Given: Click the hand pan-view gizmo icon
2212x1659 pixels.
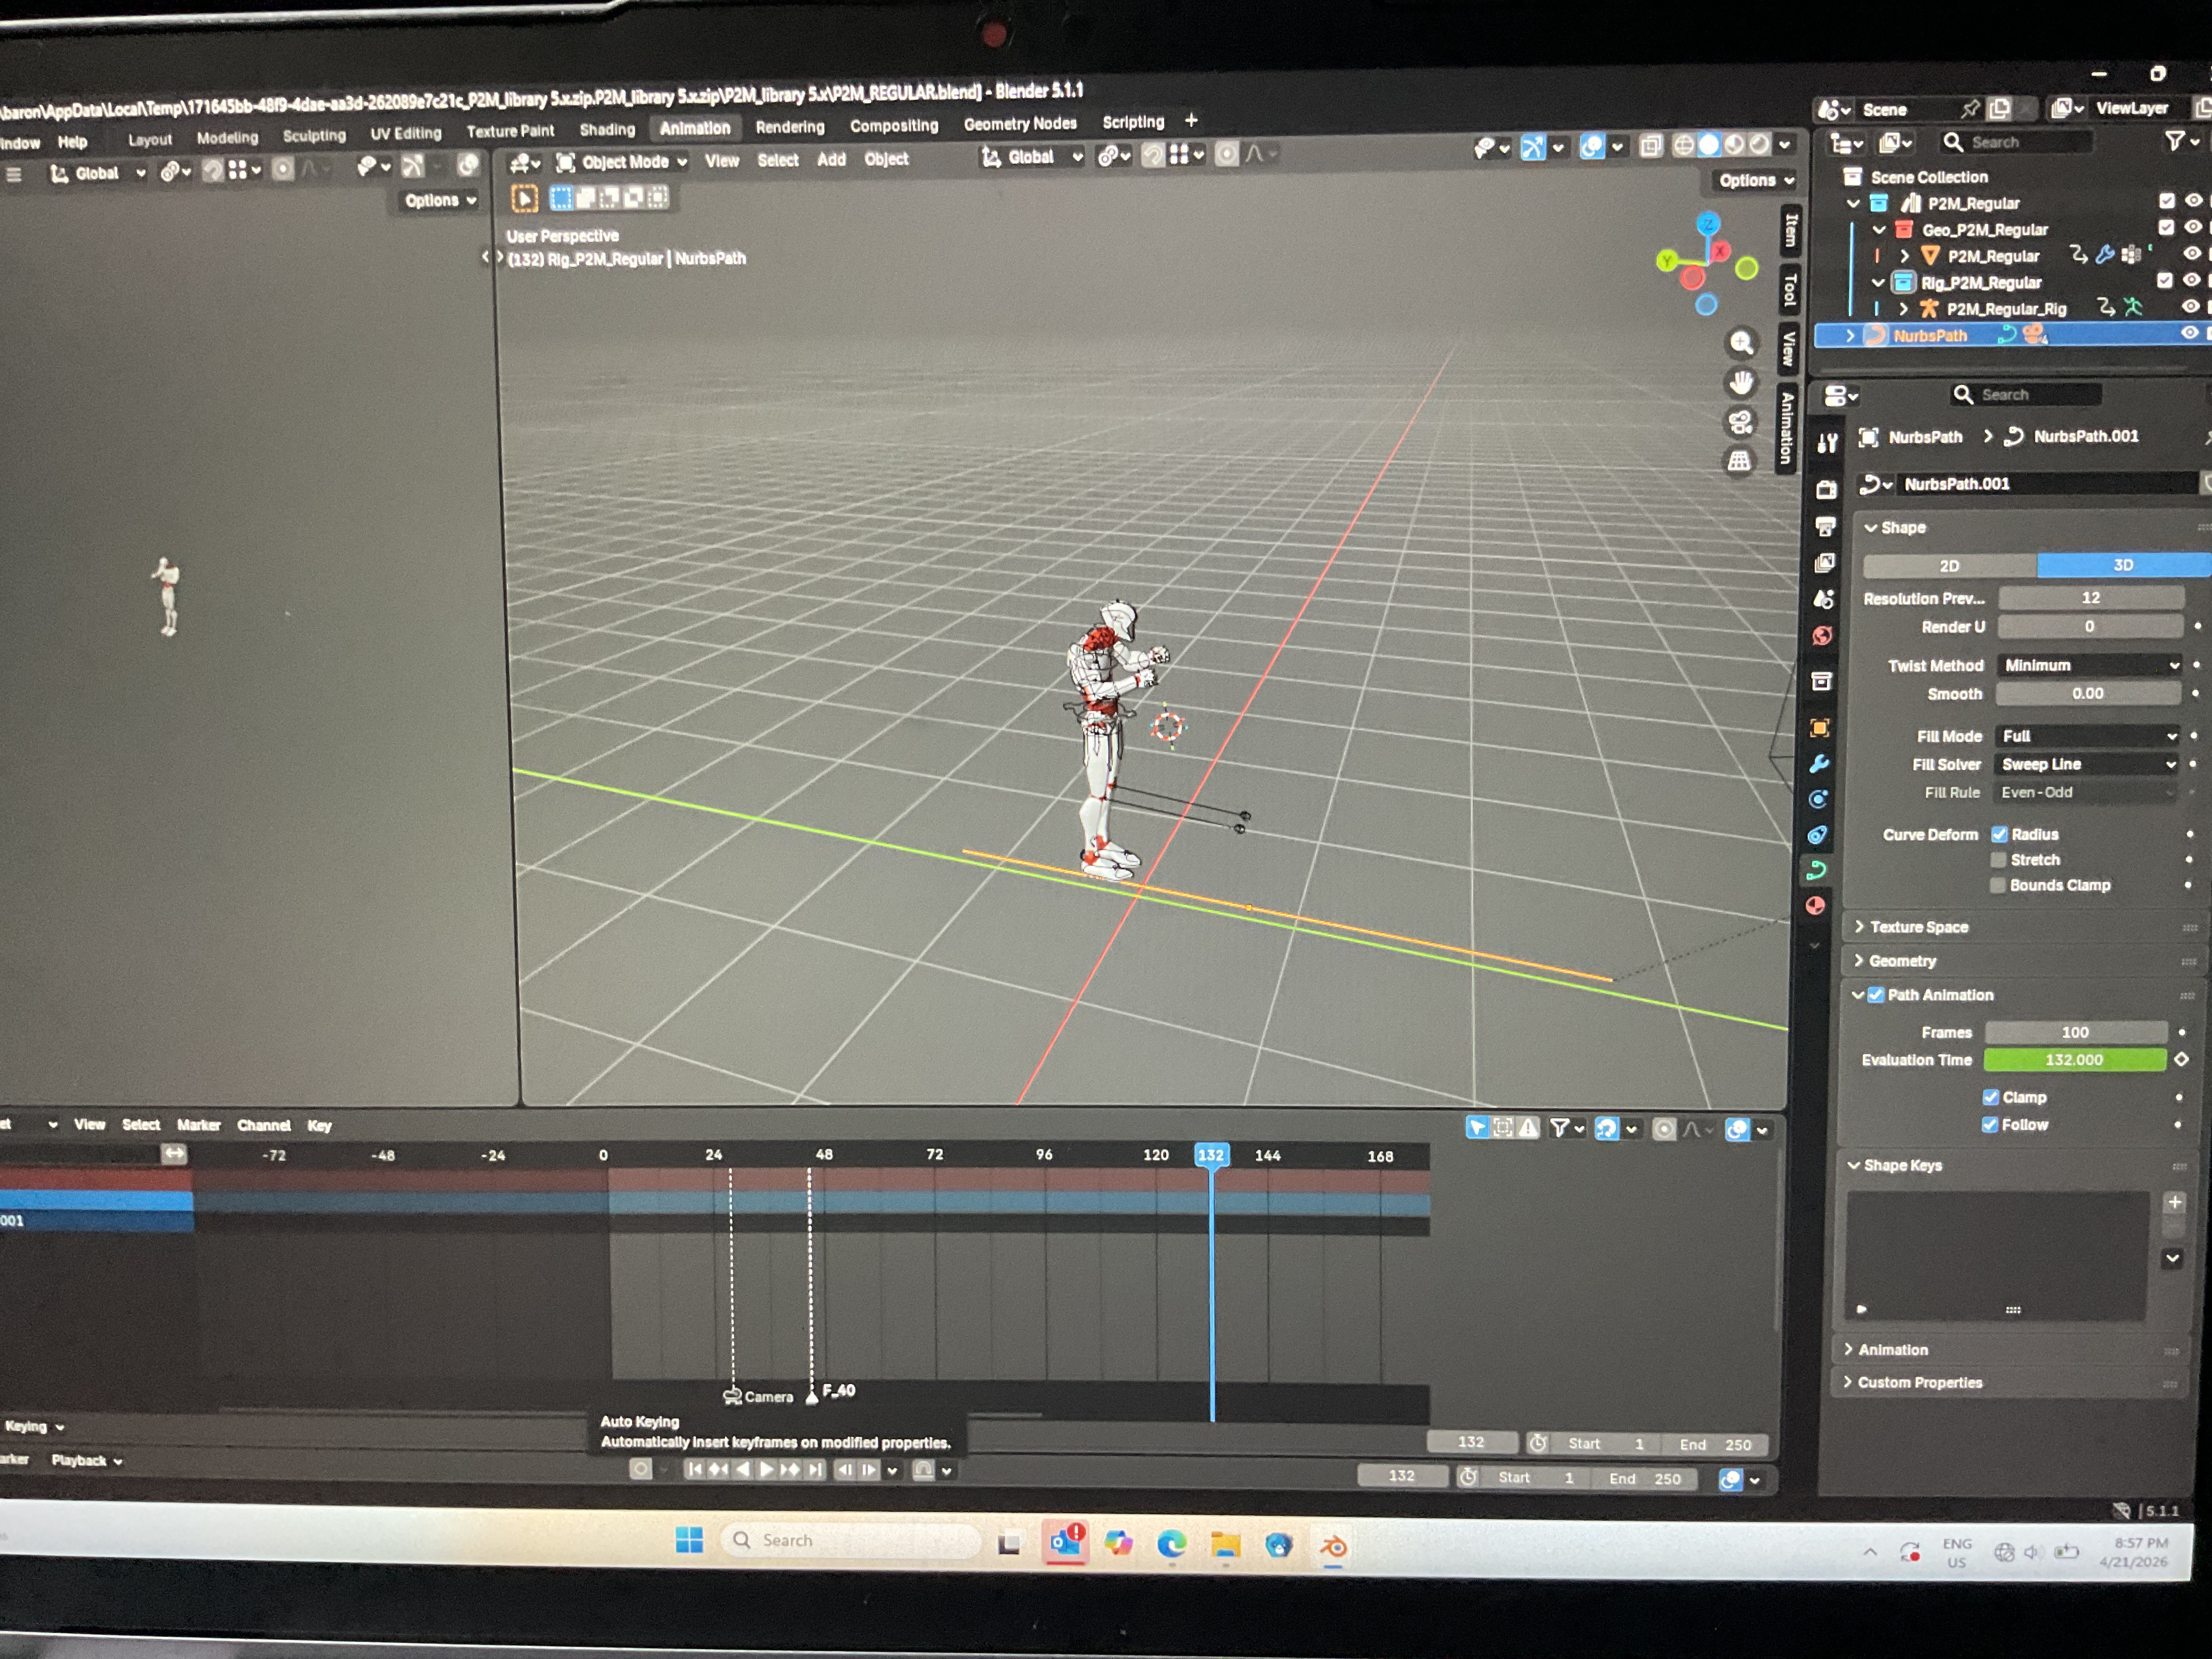Looking at the screenshot, I should point(1741,382).
